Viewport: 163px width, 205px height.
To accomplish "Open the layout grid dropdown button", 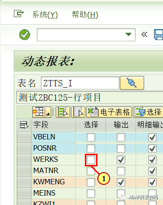I will click(x=42, y=112).
